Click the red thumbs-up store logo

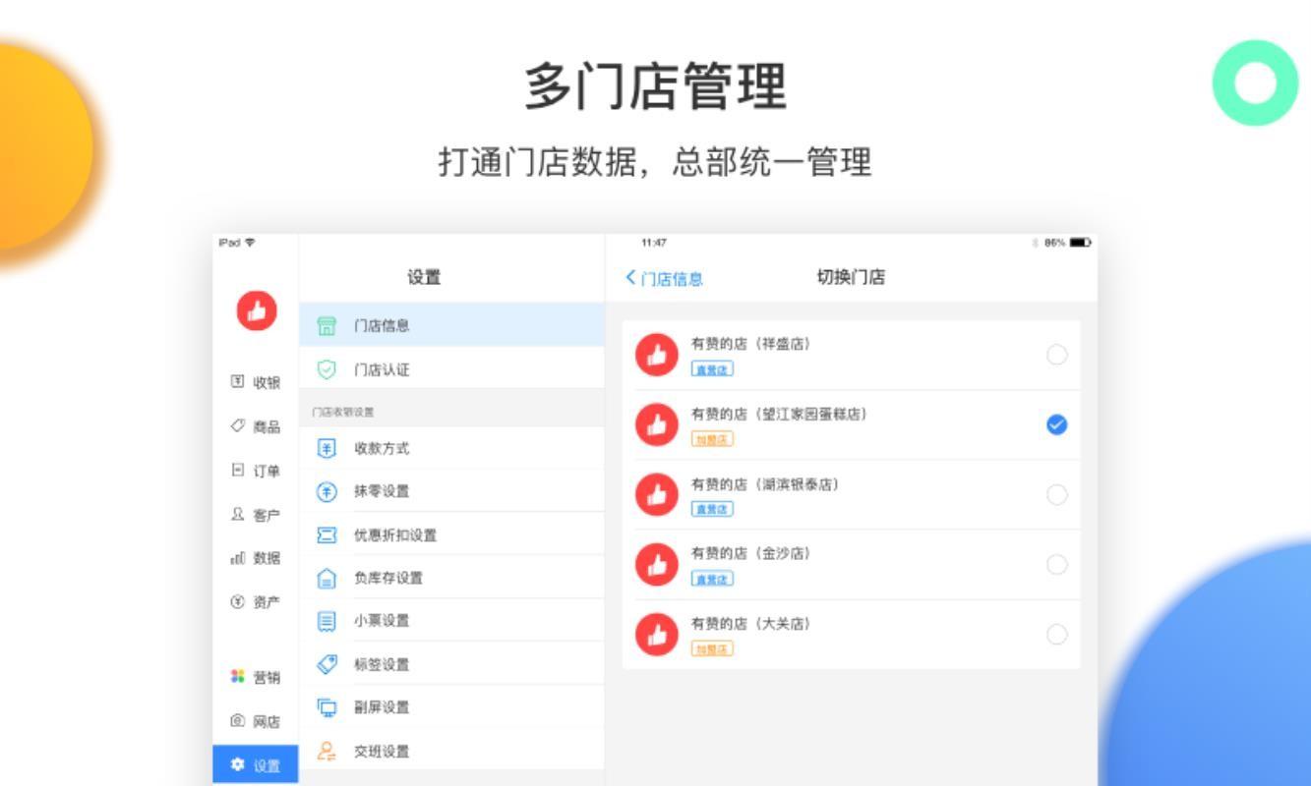coord(257,311)
